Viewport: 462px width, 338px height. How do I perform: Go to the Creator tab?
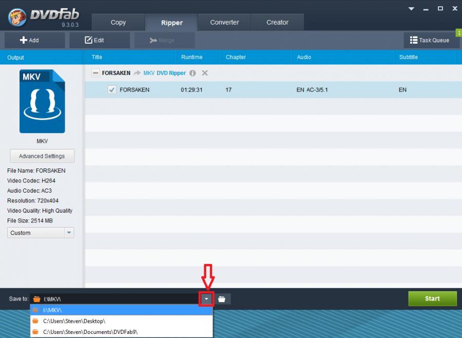tap(277, 23)
